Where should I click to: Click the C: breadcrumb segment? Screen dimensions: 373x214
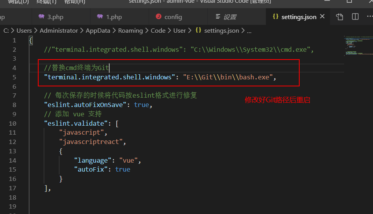[6, 31]
